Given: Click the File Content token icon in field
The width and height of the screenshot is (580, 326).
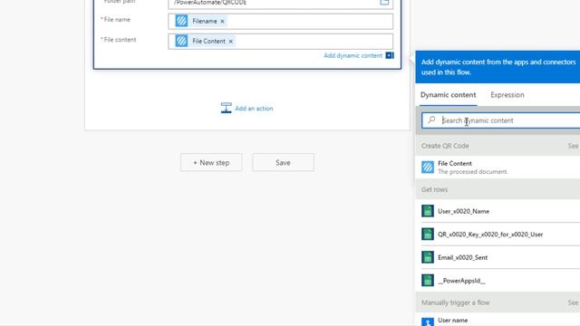Looking at the screenshot, I should [181, 41].
